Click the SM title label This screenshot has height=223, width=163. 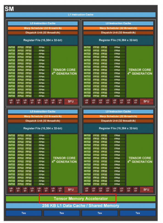pos(9,9)
